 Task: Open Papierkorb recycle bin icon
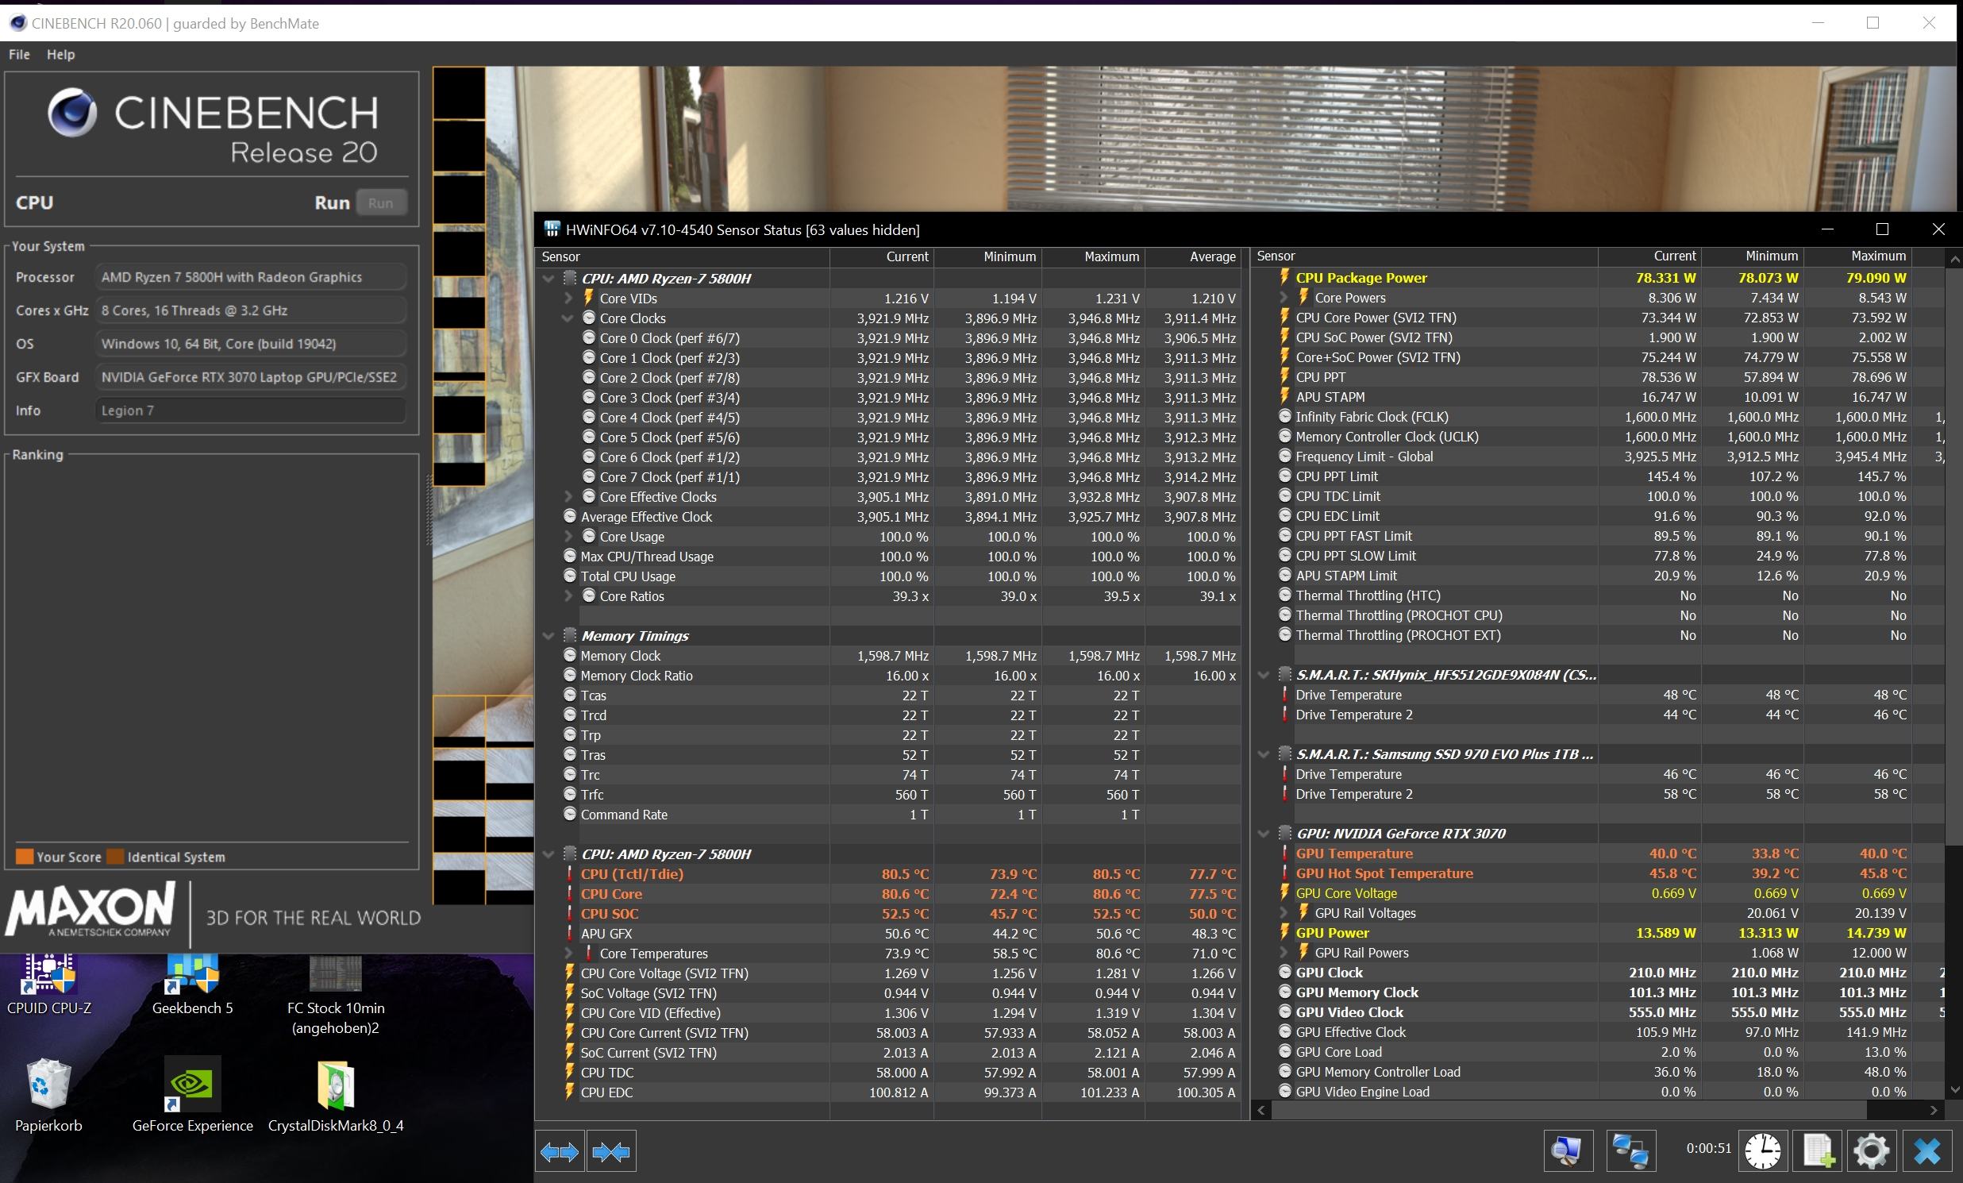point(48,1095)
